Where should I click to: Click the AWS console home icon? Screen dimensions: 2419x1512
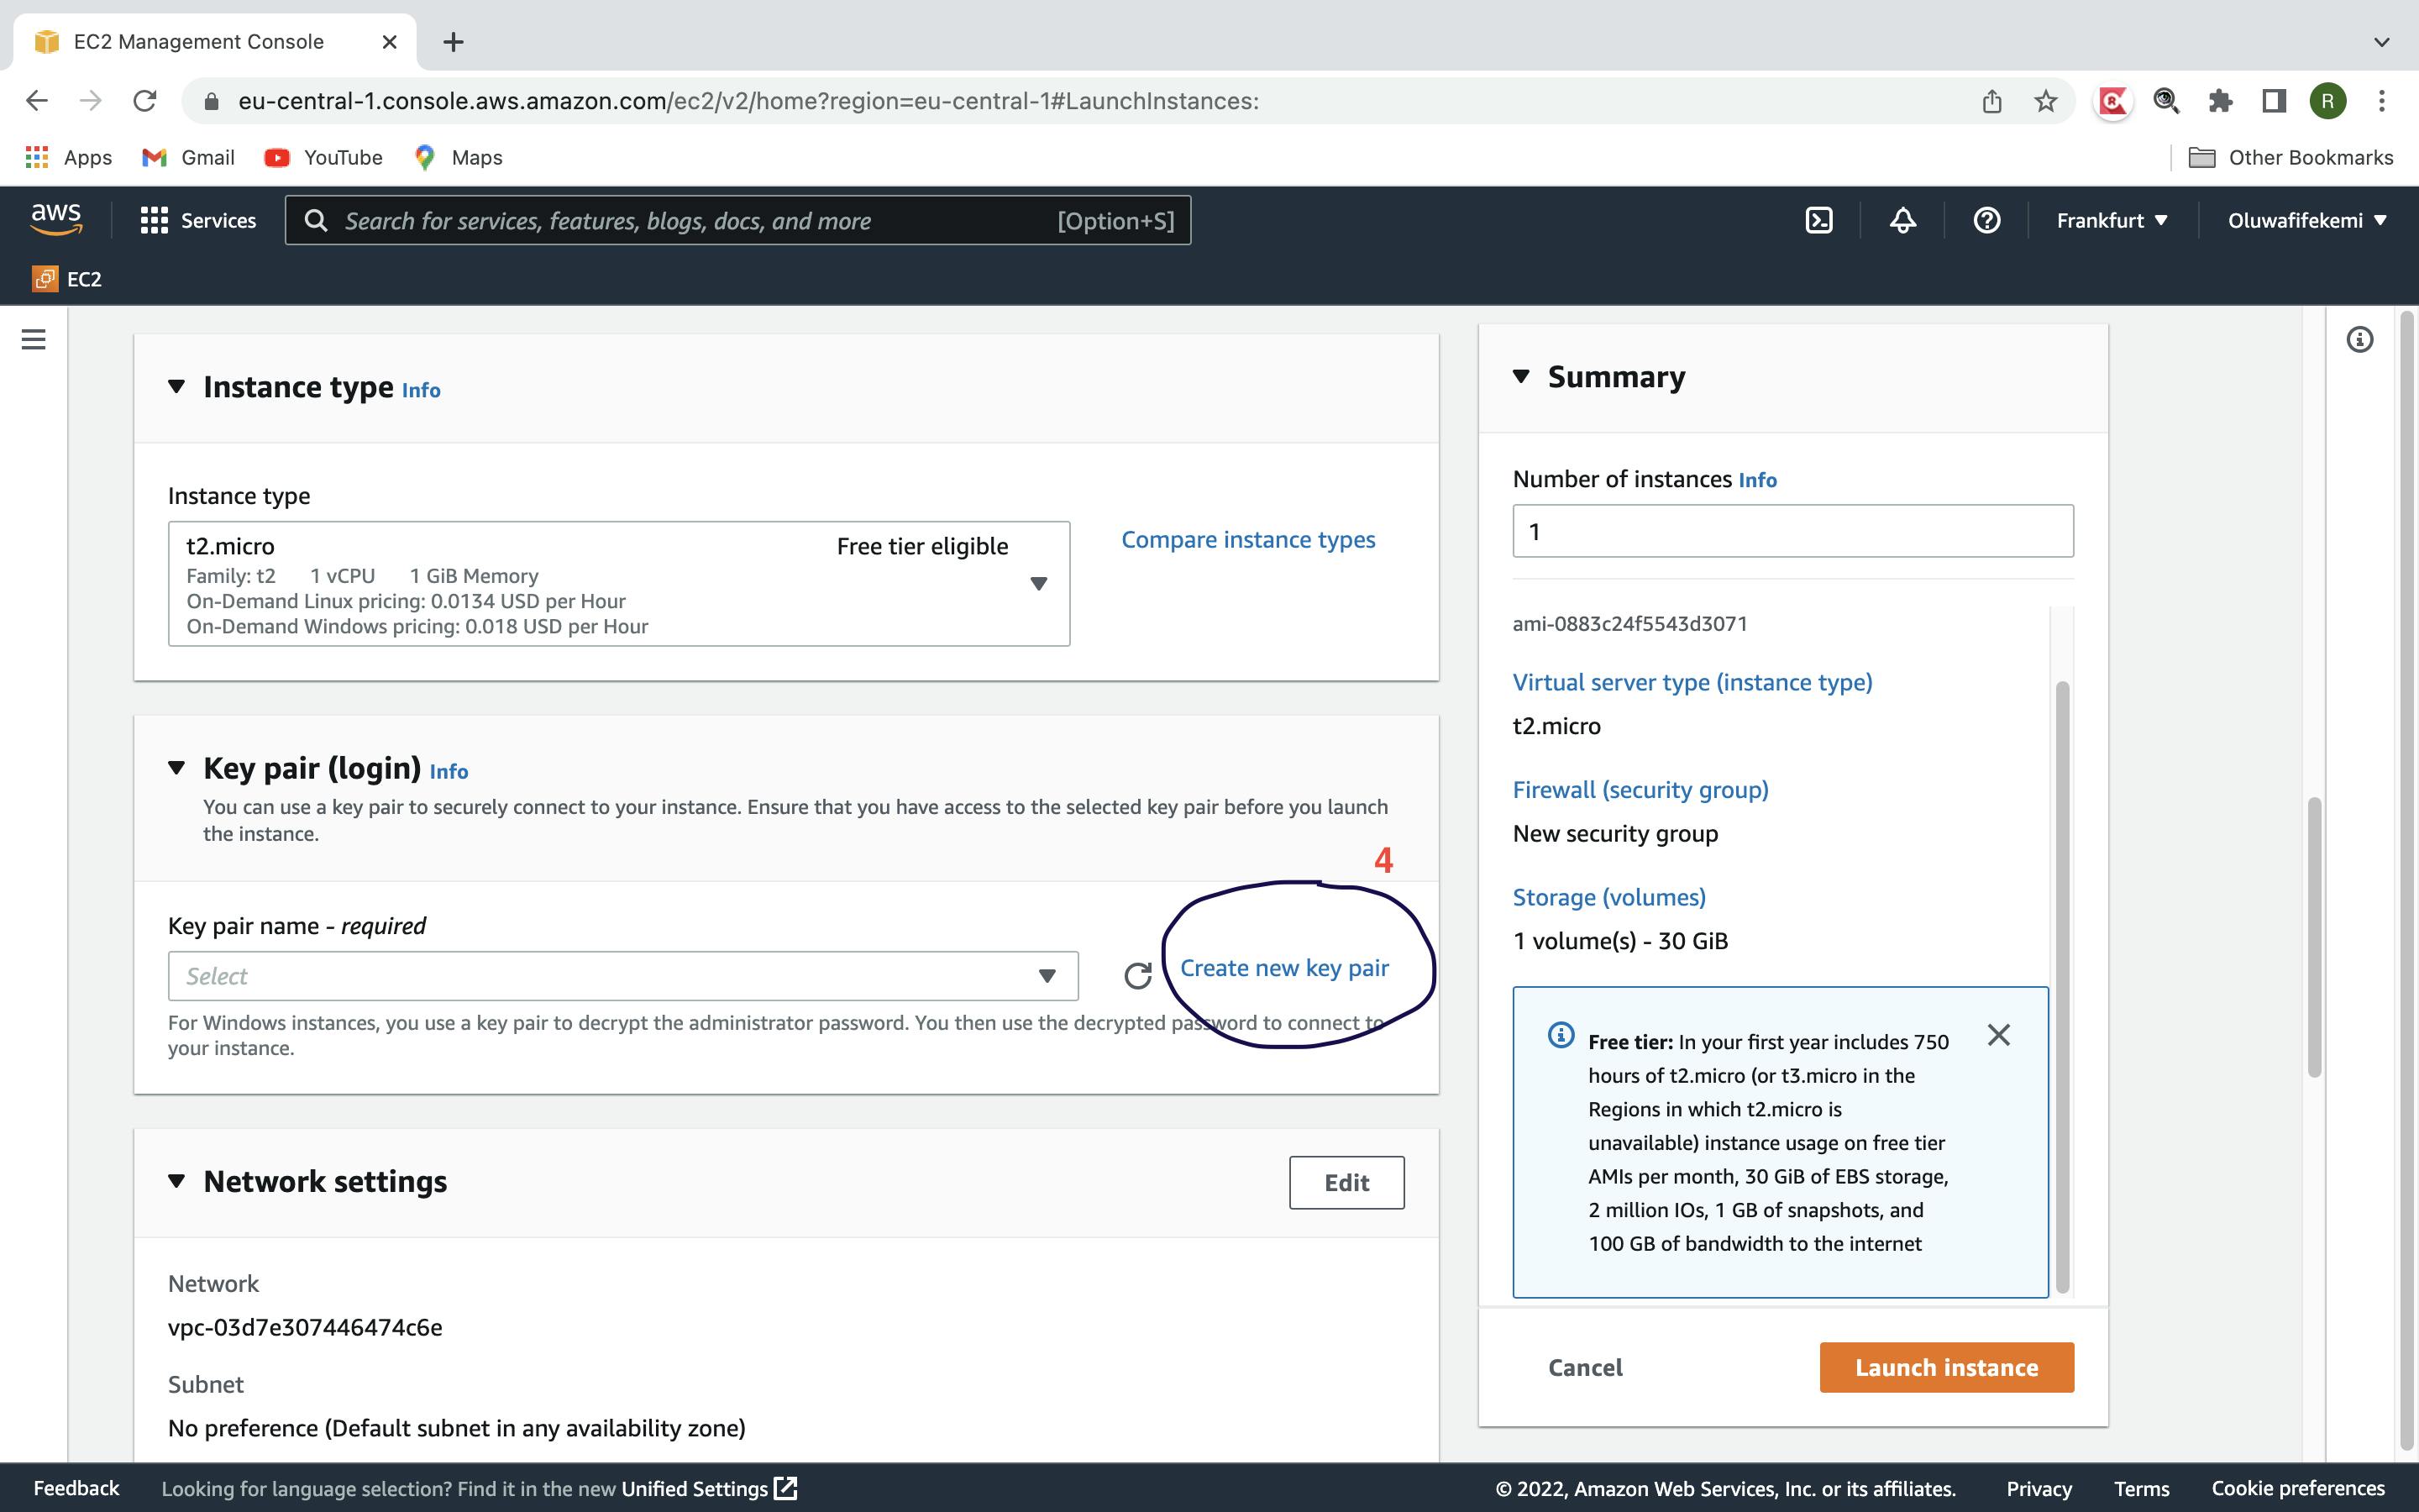point(54,218)
